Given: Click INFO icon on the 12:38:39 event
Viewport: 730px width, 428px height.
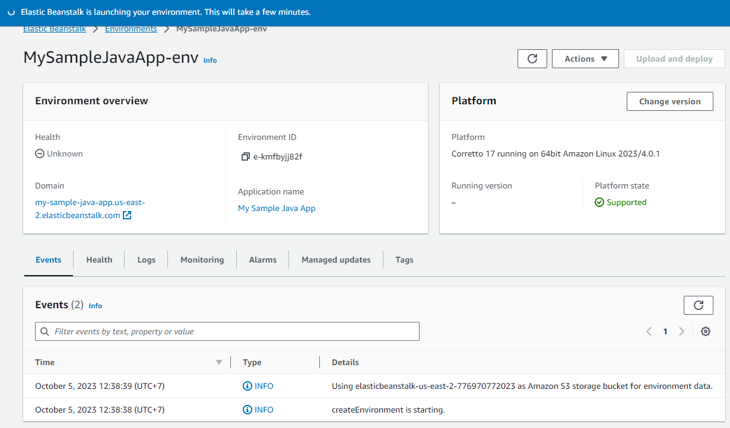Looking at the screenshot, I should click(247, 386).
